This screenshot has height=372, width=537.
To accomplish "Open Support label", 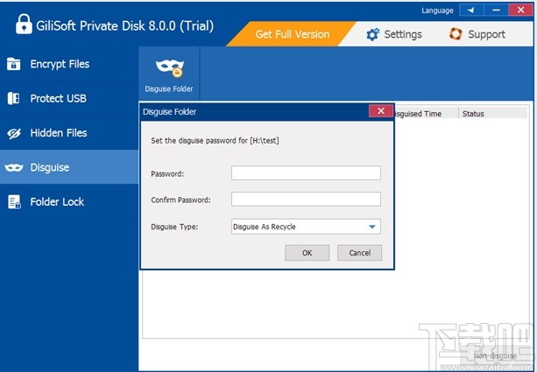I will [486, 34].
